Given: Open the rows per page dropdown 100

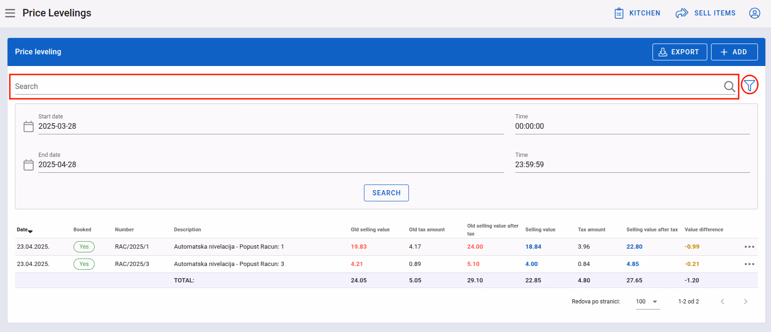Looking at the screenshot, I should pos(648,302).
